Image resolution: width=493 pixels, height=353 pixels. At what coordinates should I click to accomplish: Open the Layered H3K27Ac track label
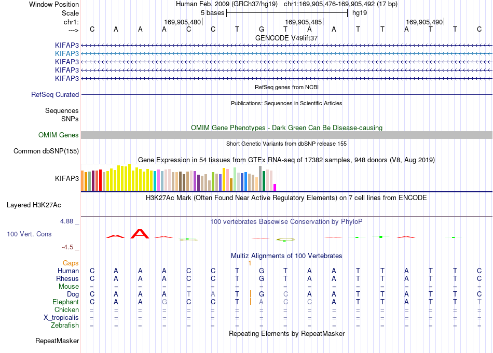[34, 205]
